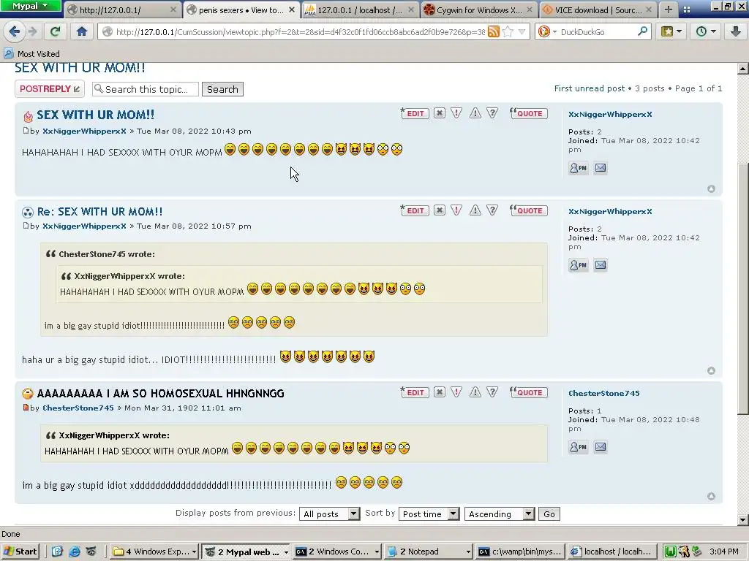Message ChesterStone745 via the PM icon
The image size is (749, 561).
coord(578,447)
